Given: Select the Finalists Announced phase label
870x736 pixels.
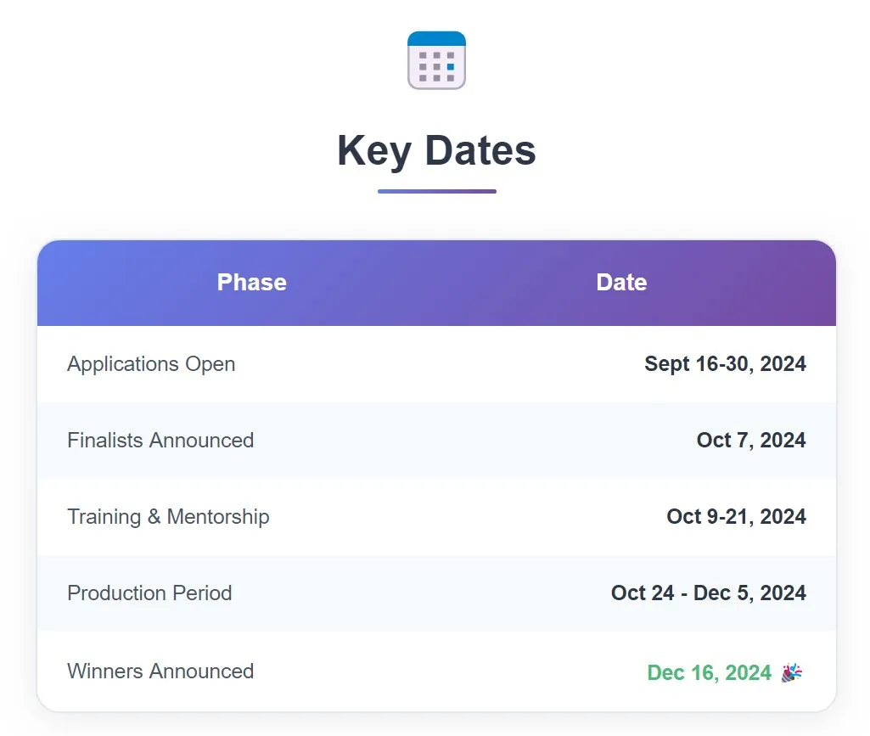Looking at the screenshot, I should (160, 441).
